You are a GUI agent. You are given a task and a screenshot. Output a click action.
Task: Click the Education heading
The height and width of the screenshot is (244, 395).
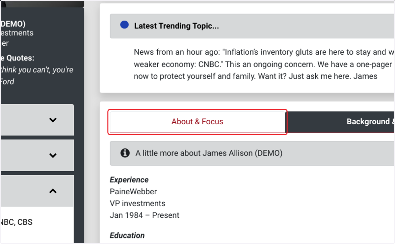(127, 235)
